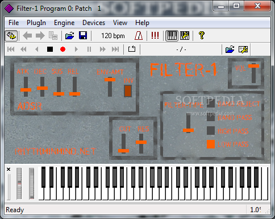Image resolution: width=275 pixels, height=219 pixels.
Task: Toggle the loop arrow icon
Action: [132, 49]
